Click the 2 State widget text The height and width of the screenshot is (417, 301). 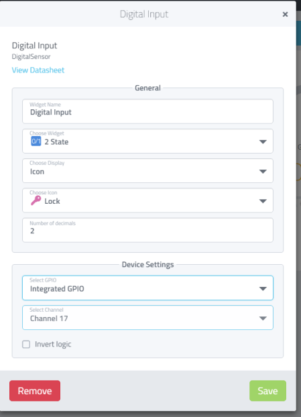pos(56,142)
